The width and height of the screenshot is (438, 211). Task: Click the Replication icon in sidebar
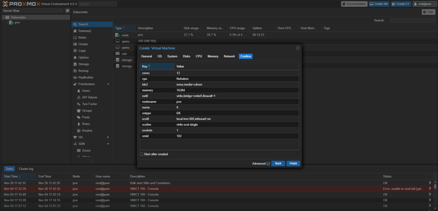point(75,78)
